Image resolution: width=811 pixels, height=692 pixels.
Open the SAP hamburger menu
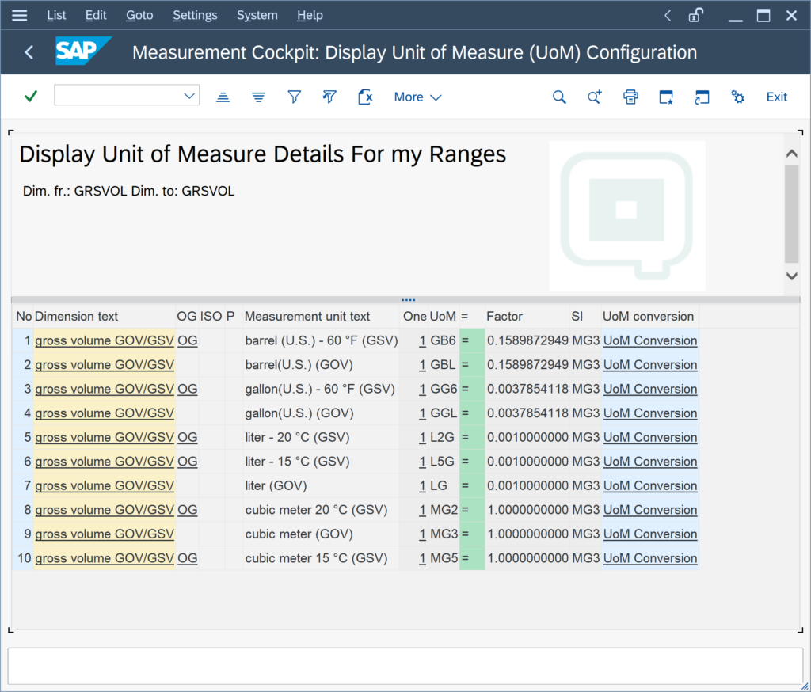tap(19, 15)
